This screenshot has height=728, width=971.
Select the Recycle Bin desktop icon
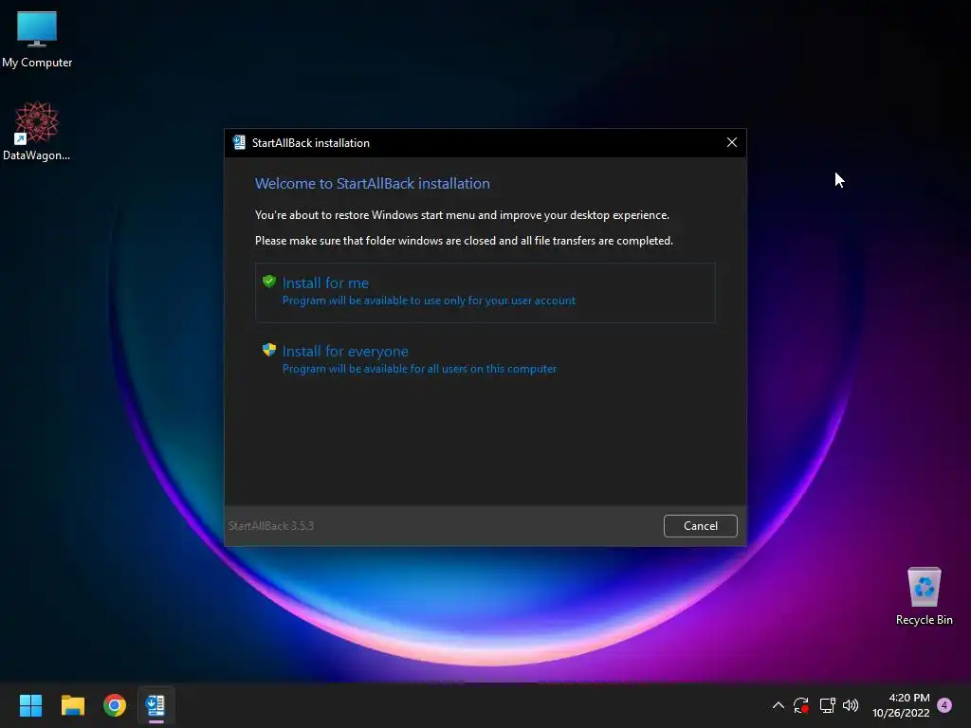tap(924, 596)
